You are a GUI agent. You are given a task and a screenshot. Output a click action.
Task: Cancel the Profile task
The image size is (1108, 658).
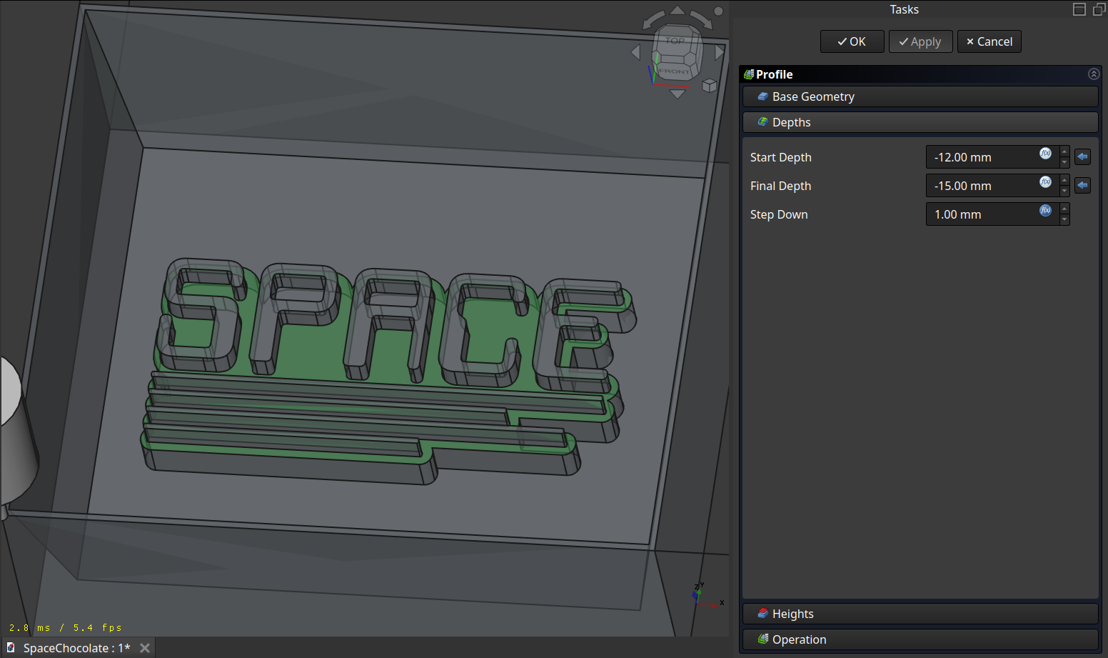click(989, 41)
